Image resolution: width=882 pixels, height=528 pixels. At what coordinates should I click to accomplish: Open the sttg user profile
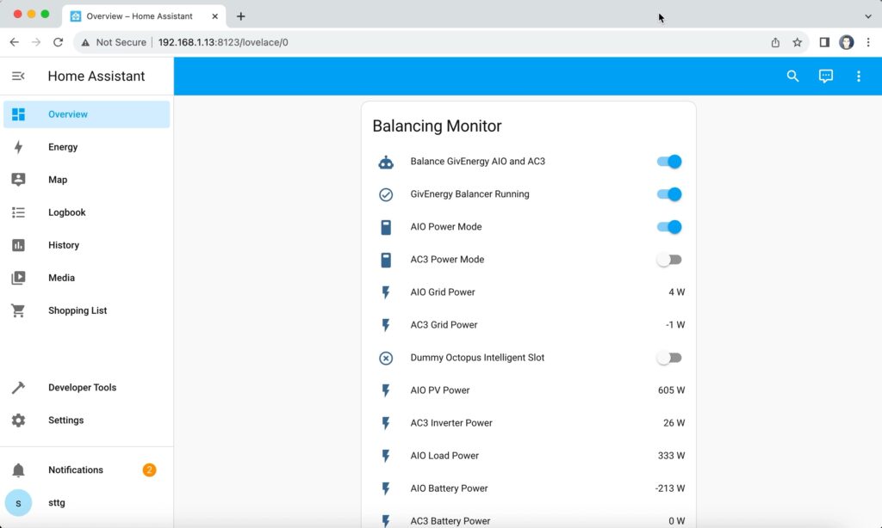[x=87, y=503]
